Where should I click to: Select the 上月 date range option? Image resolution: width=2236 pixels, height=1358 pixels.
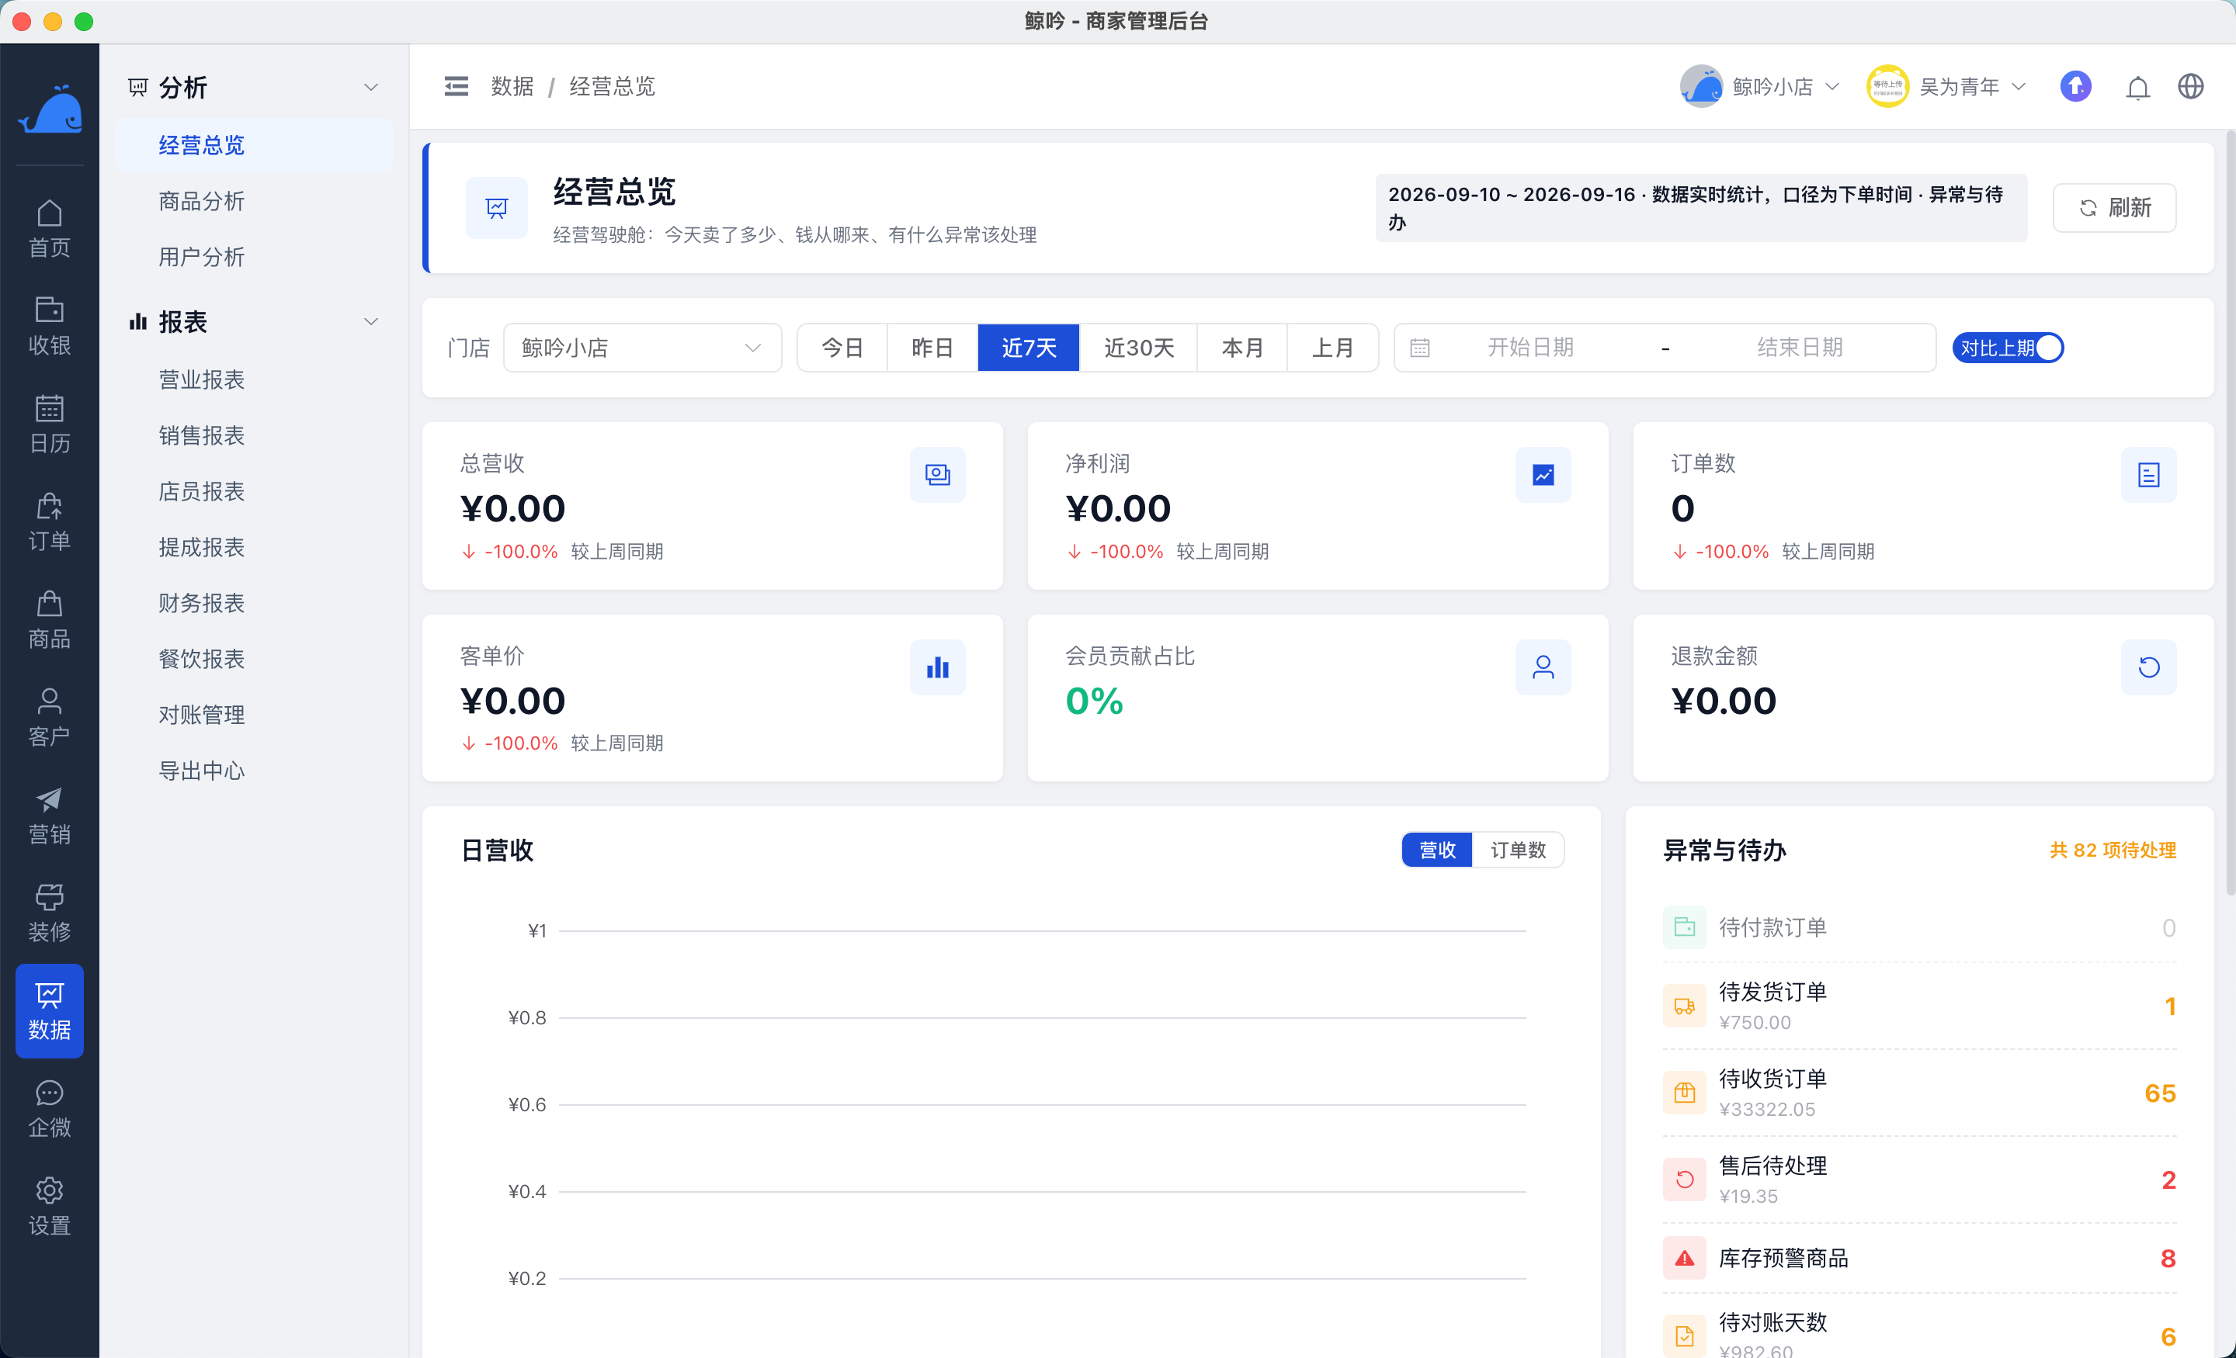point(1332,348)
